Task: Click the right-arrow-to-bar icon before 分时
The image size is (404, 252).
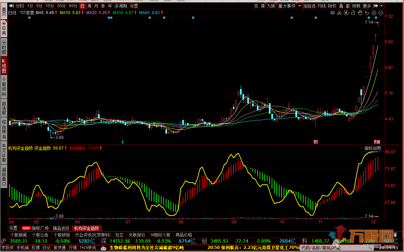Action: click(x=11, y=6)
